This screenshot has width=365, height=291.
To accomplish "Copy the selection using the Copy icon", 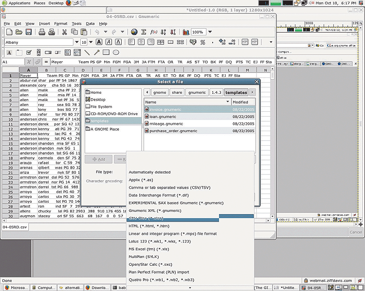I will 74,32.
